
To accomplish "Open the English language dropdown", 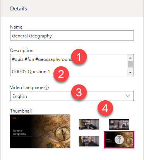I will click(x=72, y=96).
